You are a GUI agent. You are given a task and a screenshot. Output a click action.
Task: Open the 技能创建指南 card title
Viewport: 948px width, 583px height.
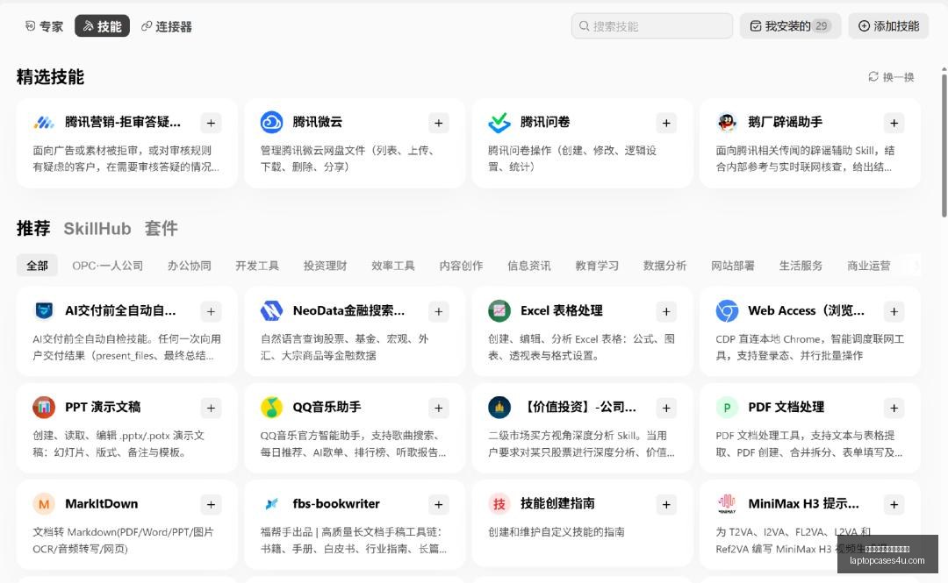pos(557,504)
